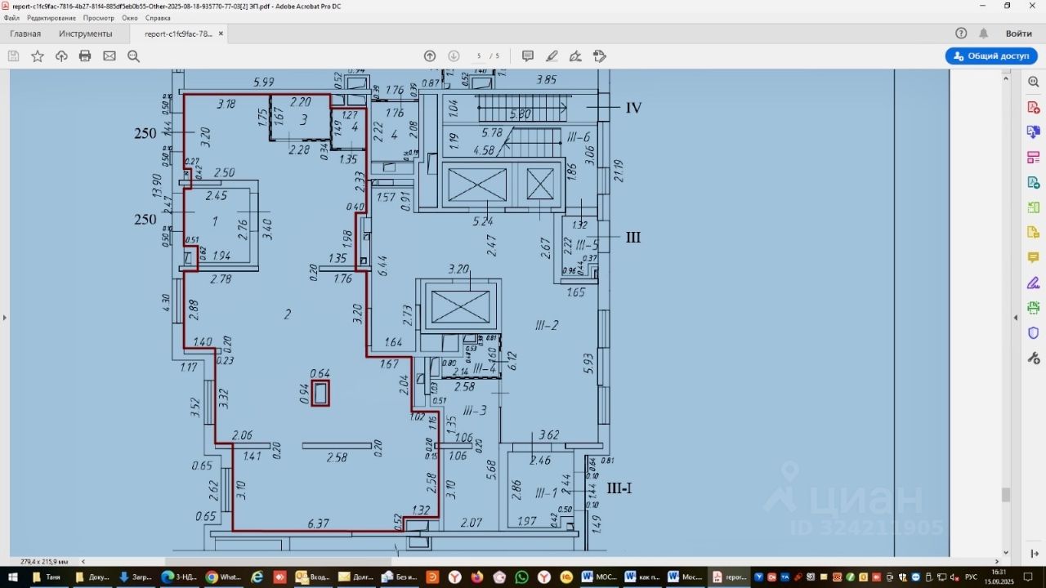Select the highlighter pen tool
Viewport: 1046px width, 588px height.
click(x=552, y=56)
